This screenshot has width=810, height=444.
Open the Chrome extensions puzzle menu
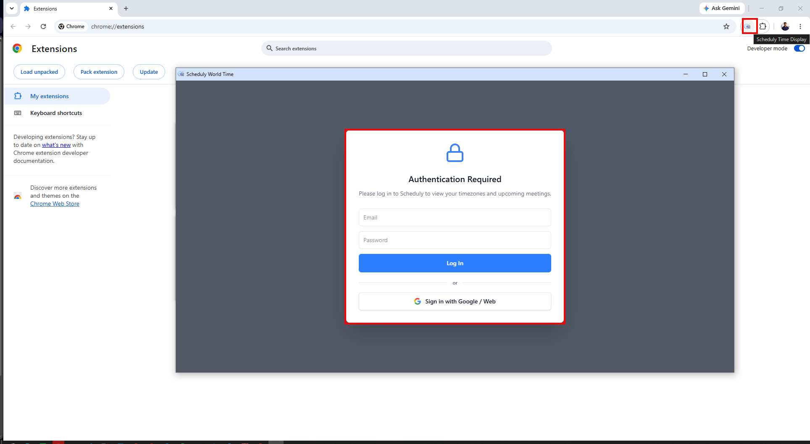(763, 26)
